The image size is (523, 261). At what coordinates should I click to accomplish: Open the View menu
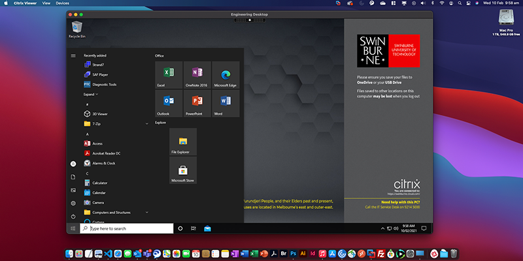click(x=46, y=3)
